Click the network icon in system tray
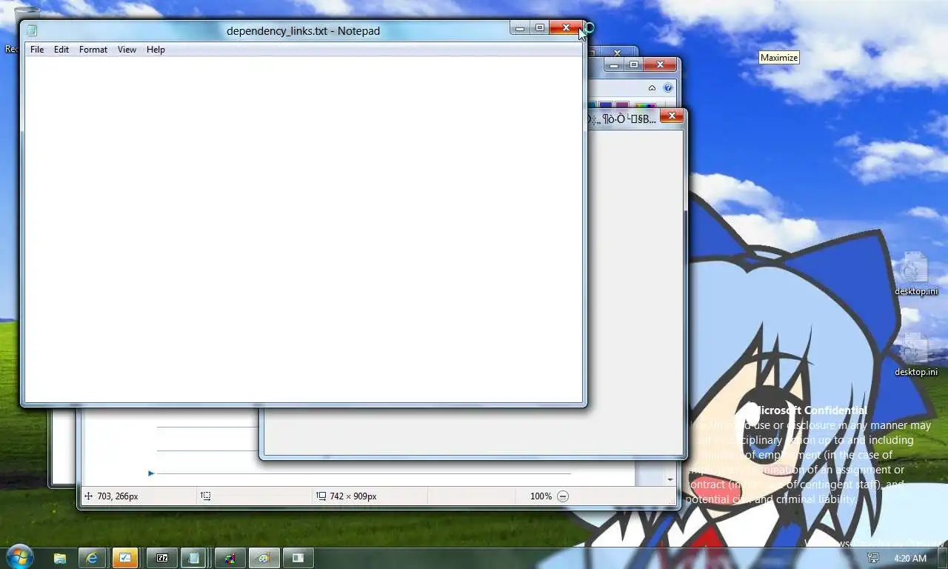The image size is (948, 569). click(873, 558)
